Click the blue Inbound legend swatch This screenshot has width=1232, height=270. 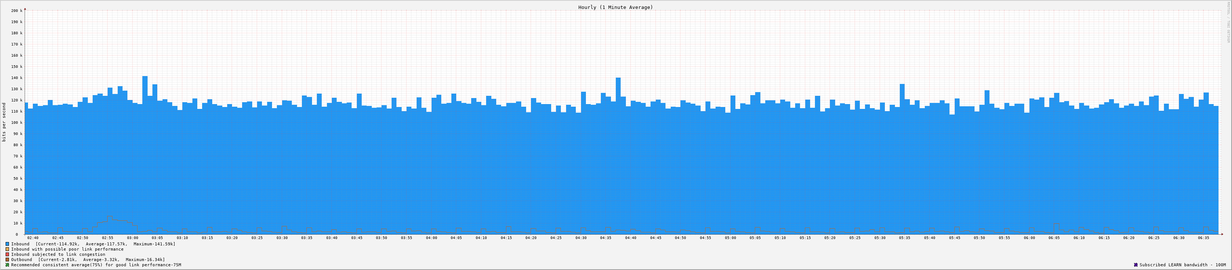pyautogui.click(x=7, y=244)
